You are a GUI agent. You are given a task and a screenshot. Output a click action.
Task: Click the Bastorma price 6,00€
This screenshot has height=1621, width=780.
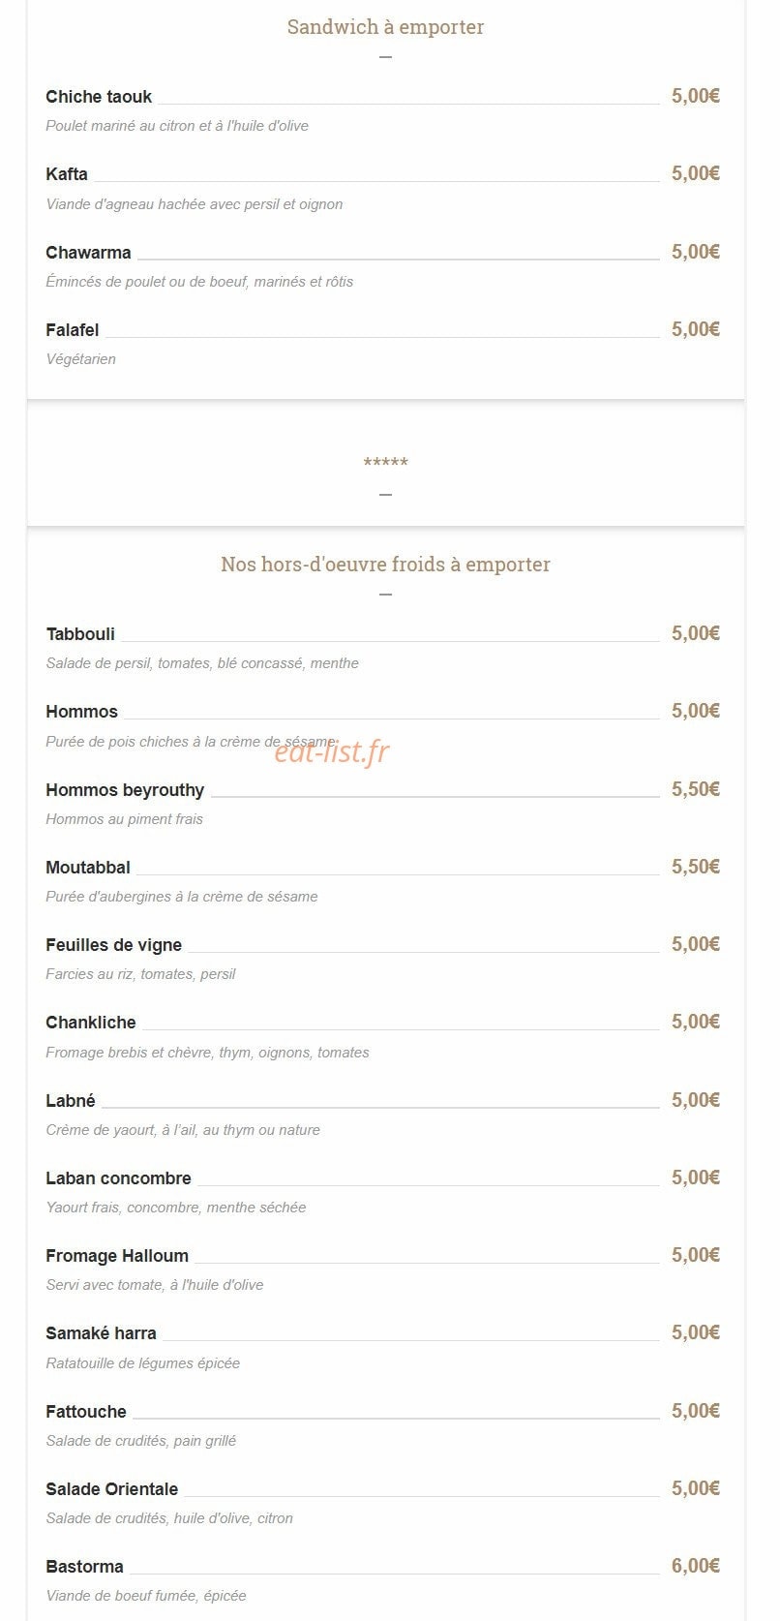coord(696,1566)
